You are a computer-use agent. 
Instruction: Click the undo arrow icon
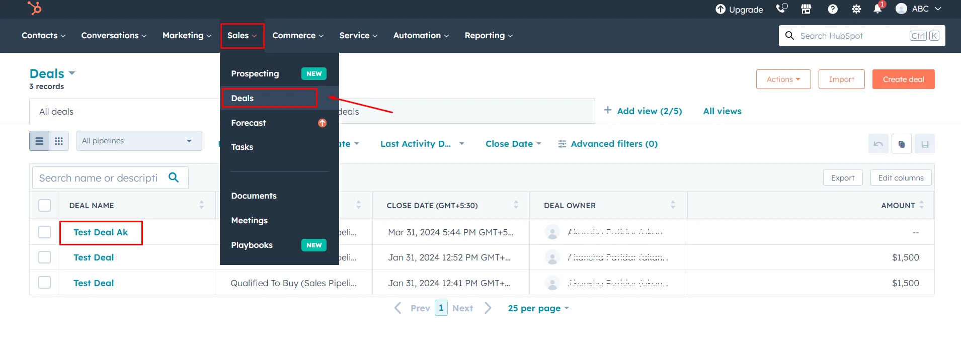tap(878, 144)
